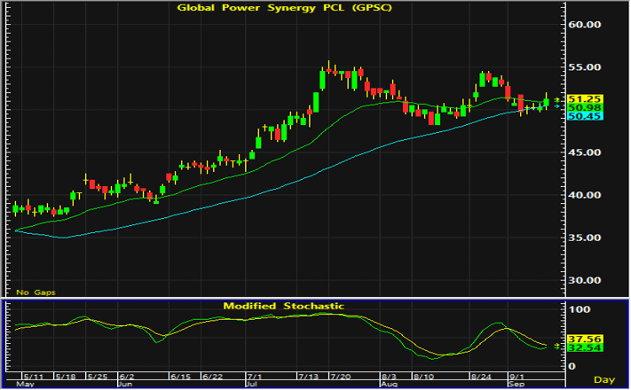Click the 6/15 date marker
631x390 pixels.
point(180,377)
